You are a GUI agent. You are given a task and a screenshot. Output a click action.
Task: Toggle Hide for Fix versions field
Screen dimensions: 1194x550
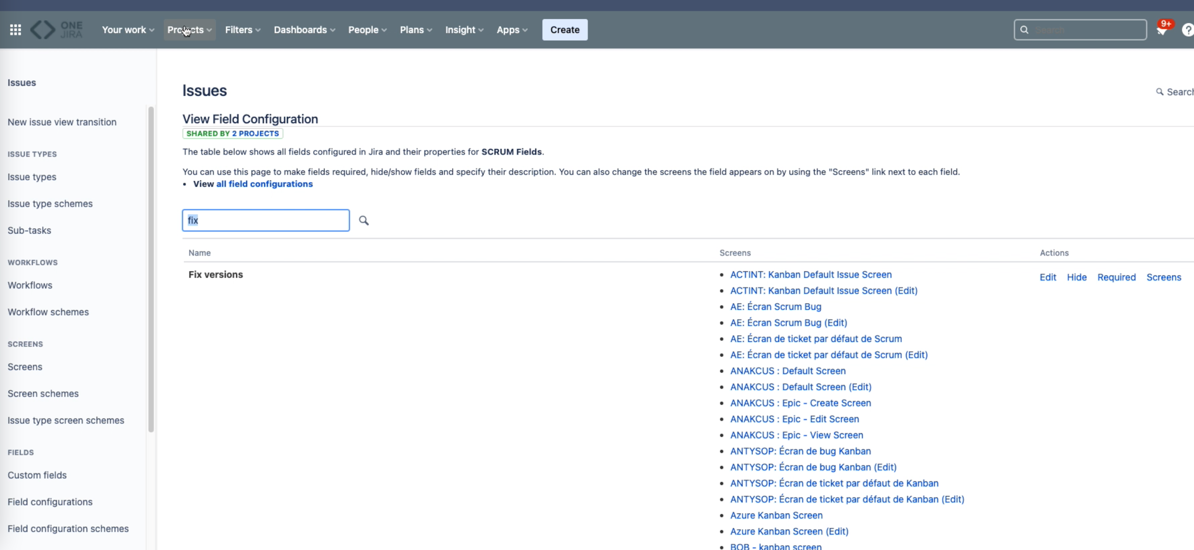(x=1076, y=277)
